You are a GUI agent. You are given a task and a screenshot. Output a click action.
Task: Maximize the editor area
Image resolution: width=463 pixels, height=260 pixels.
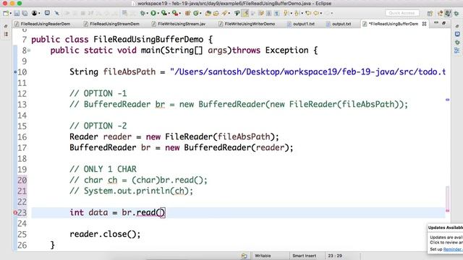point(443,23)
